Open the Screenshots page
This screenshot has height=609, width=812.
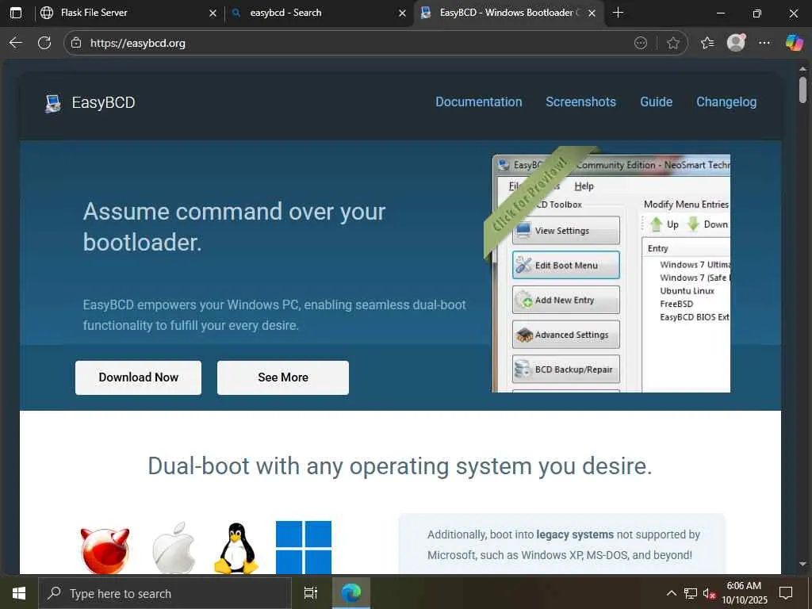click(x=580, y=102)
